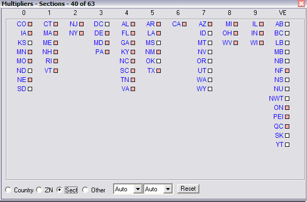Toggle the ID section box

coord(210,33)
